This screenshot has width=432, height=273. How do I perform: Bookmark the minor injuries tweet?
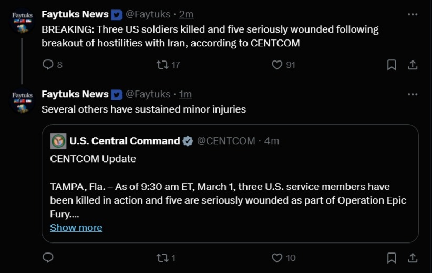392,258
